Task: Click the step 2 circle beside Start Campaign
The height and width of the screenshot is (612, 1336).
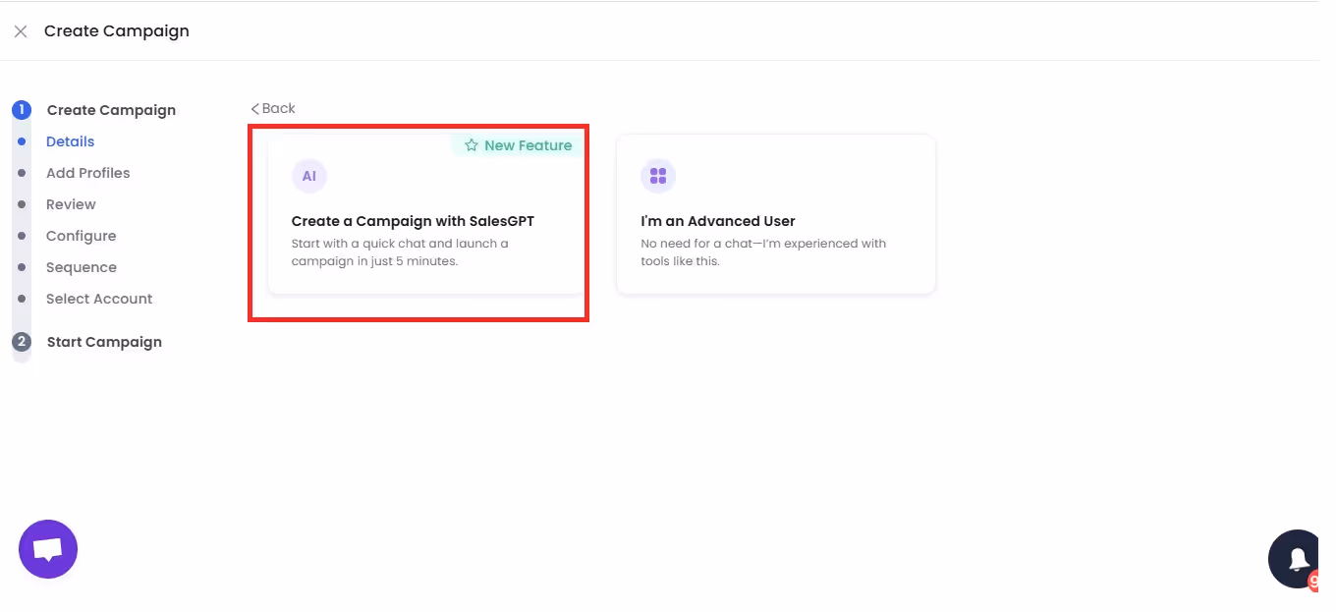Action: 21,341
